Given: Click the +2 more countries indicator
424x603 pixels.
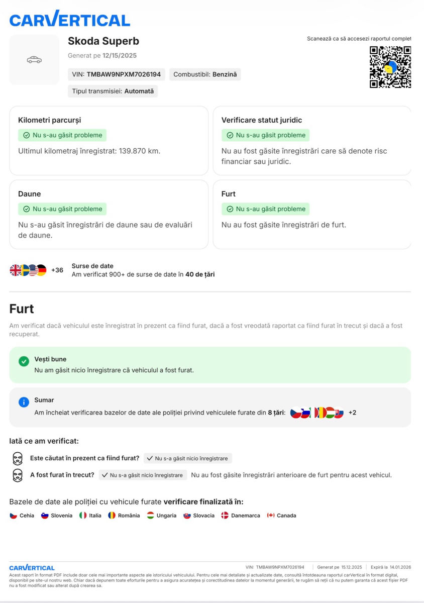Looking at the screenshot, I should [353, 413].
